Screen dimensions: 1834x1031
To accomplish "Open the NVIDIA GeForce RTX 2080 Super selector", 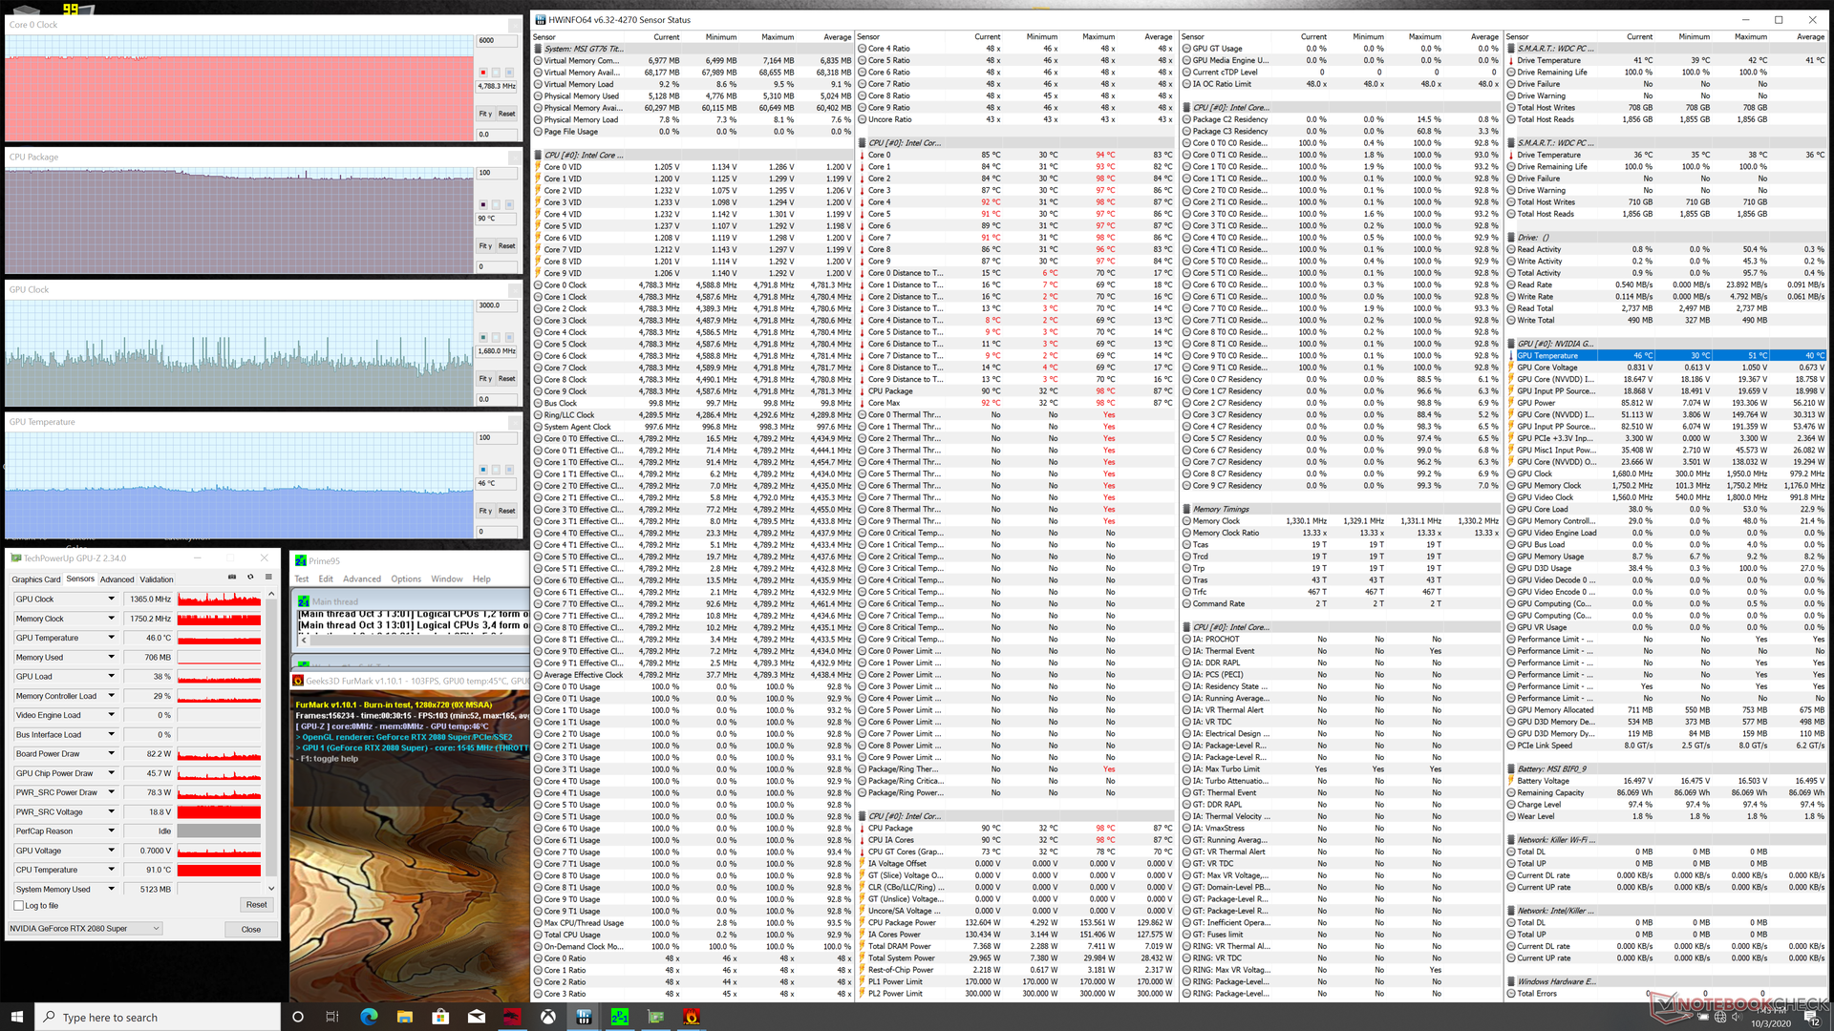I will pyautogui.click(x=85, y=929).
